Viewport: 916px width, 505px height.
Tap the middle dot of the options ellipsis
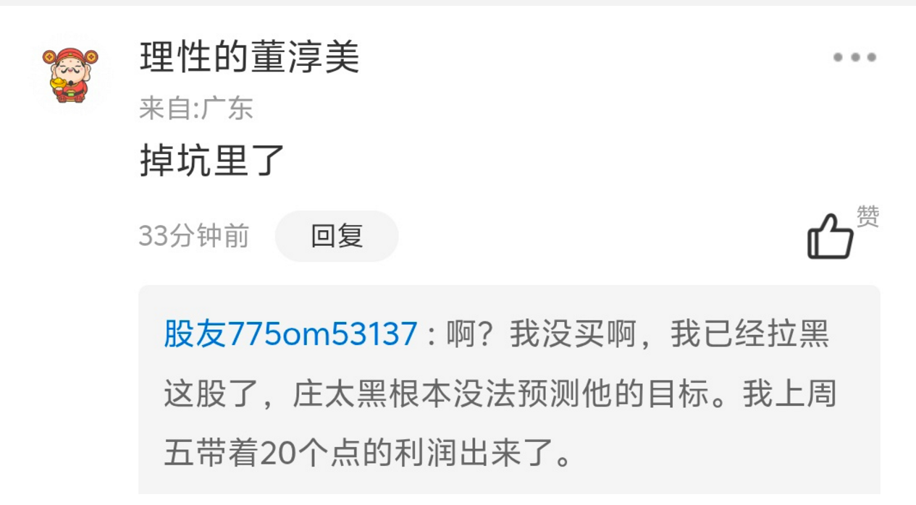(854, 57)
